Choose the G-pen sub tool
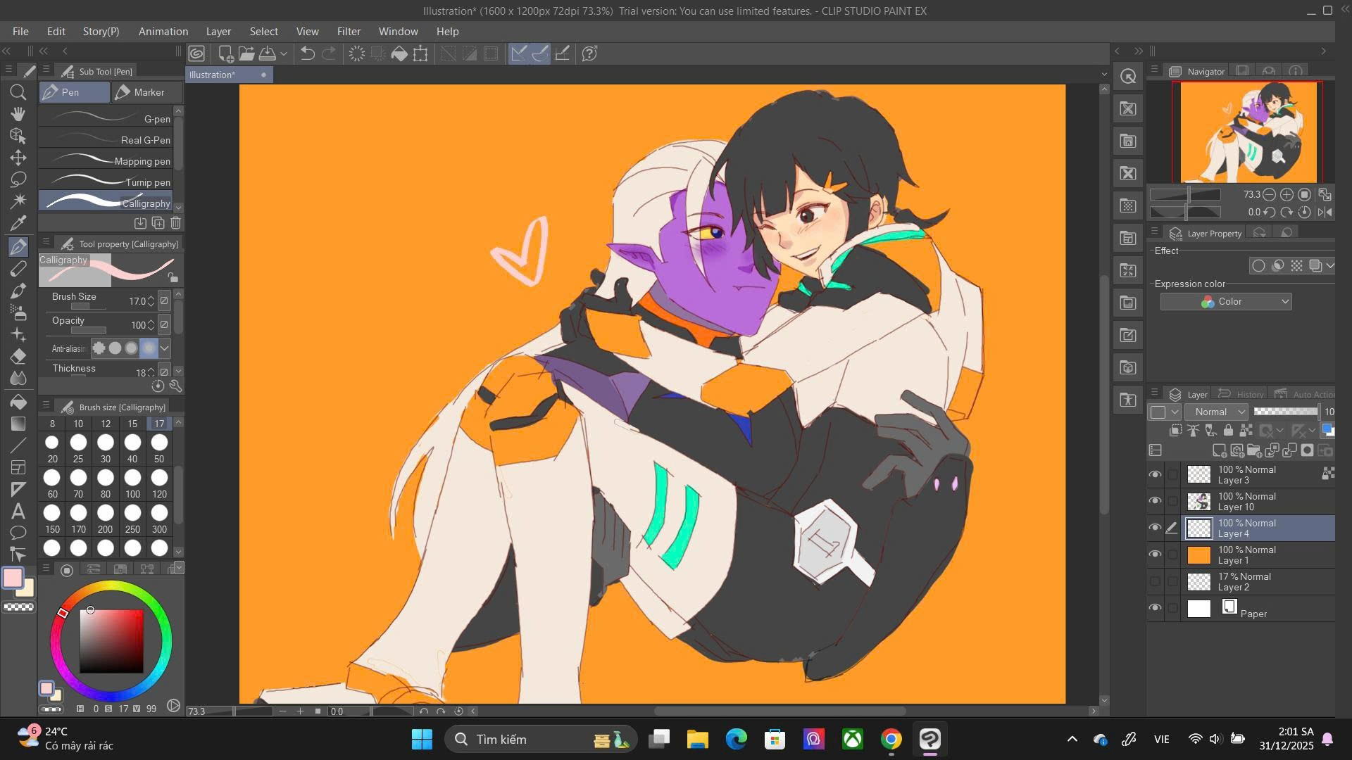Viewport: 1352px width, 760px height. (106, 119)
